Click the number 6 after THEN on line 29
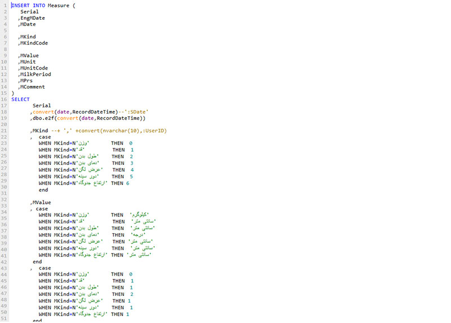451x323 pixels. 128,184
